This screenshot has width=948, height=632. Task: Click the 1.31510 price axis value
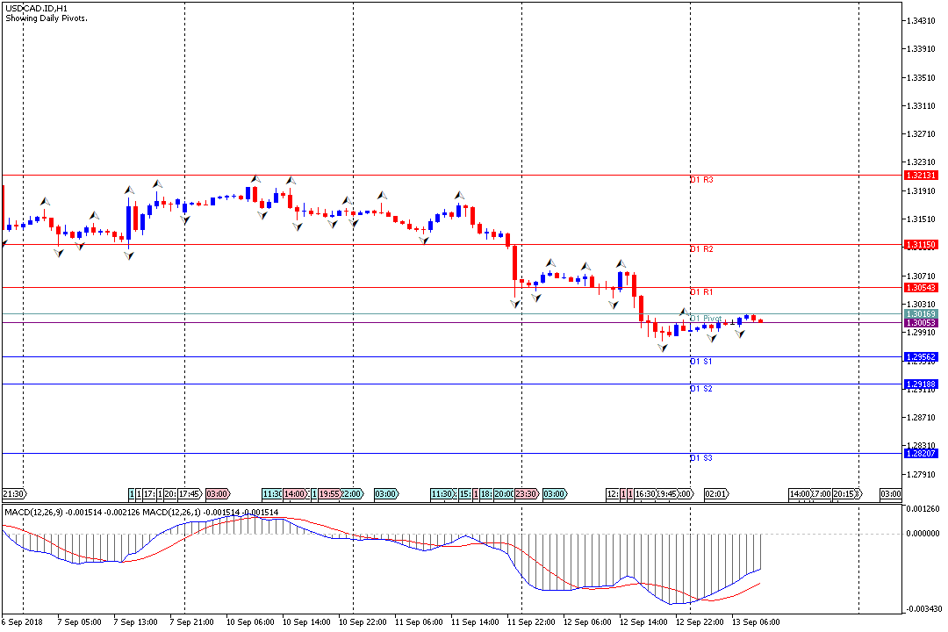(x=921, y=219)
